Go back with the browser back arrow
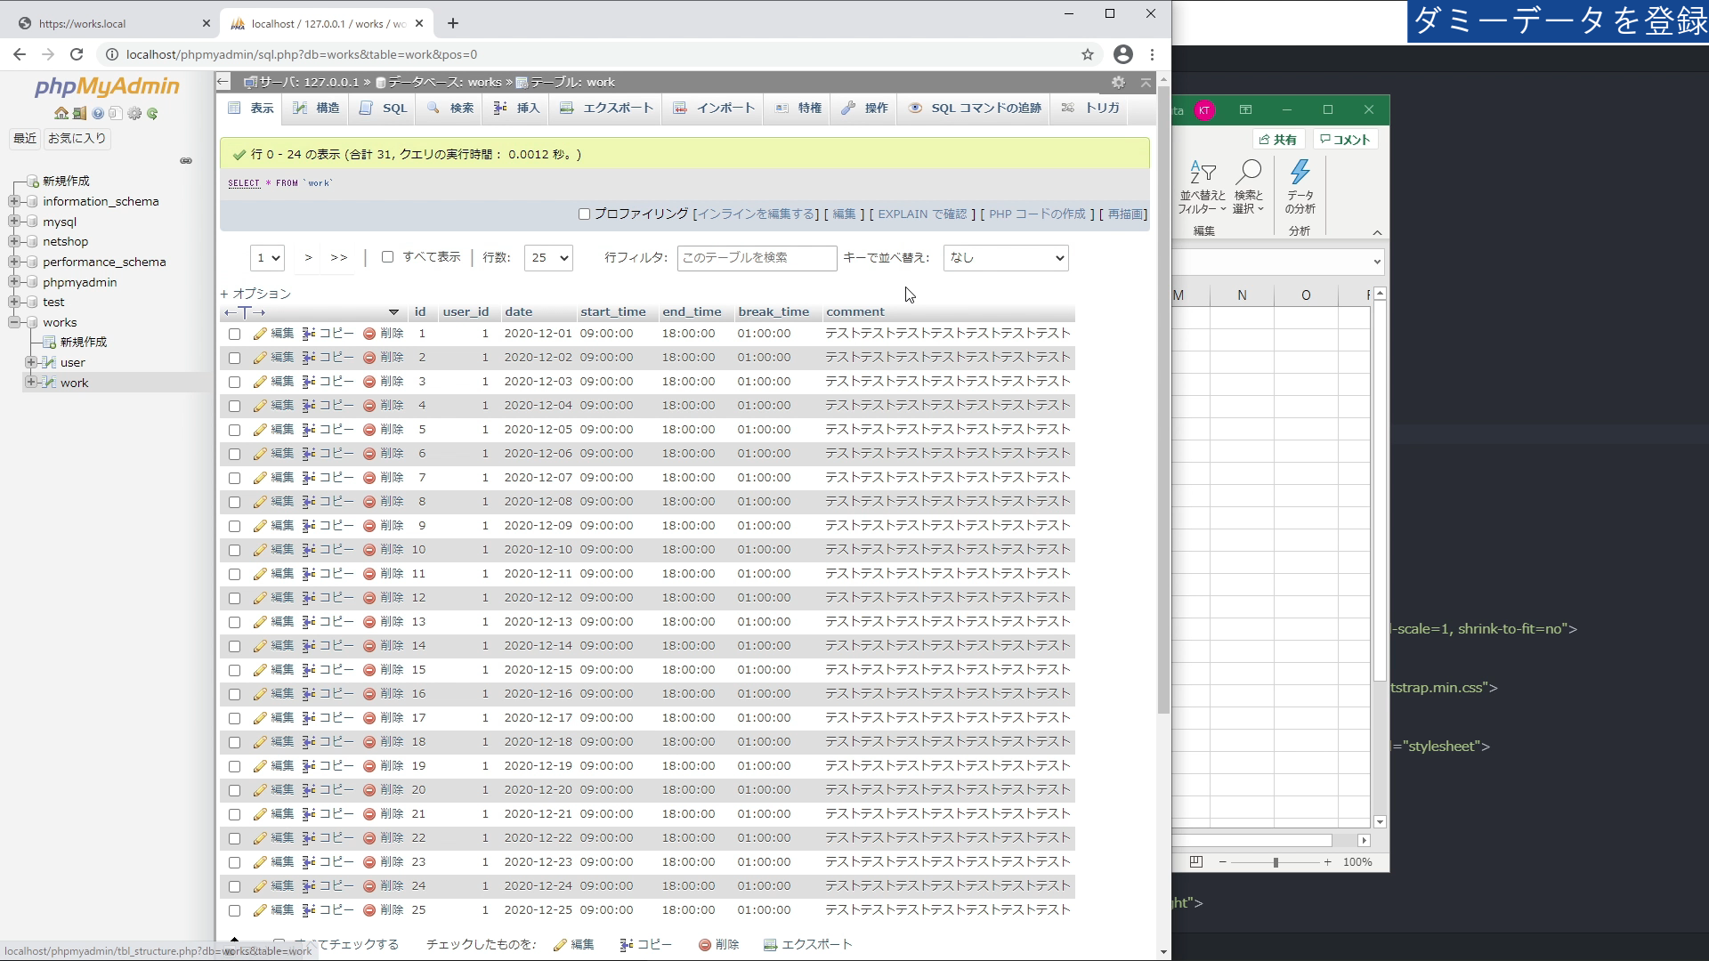 pos(20,54)
